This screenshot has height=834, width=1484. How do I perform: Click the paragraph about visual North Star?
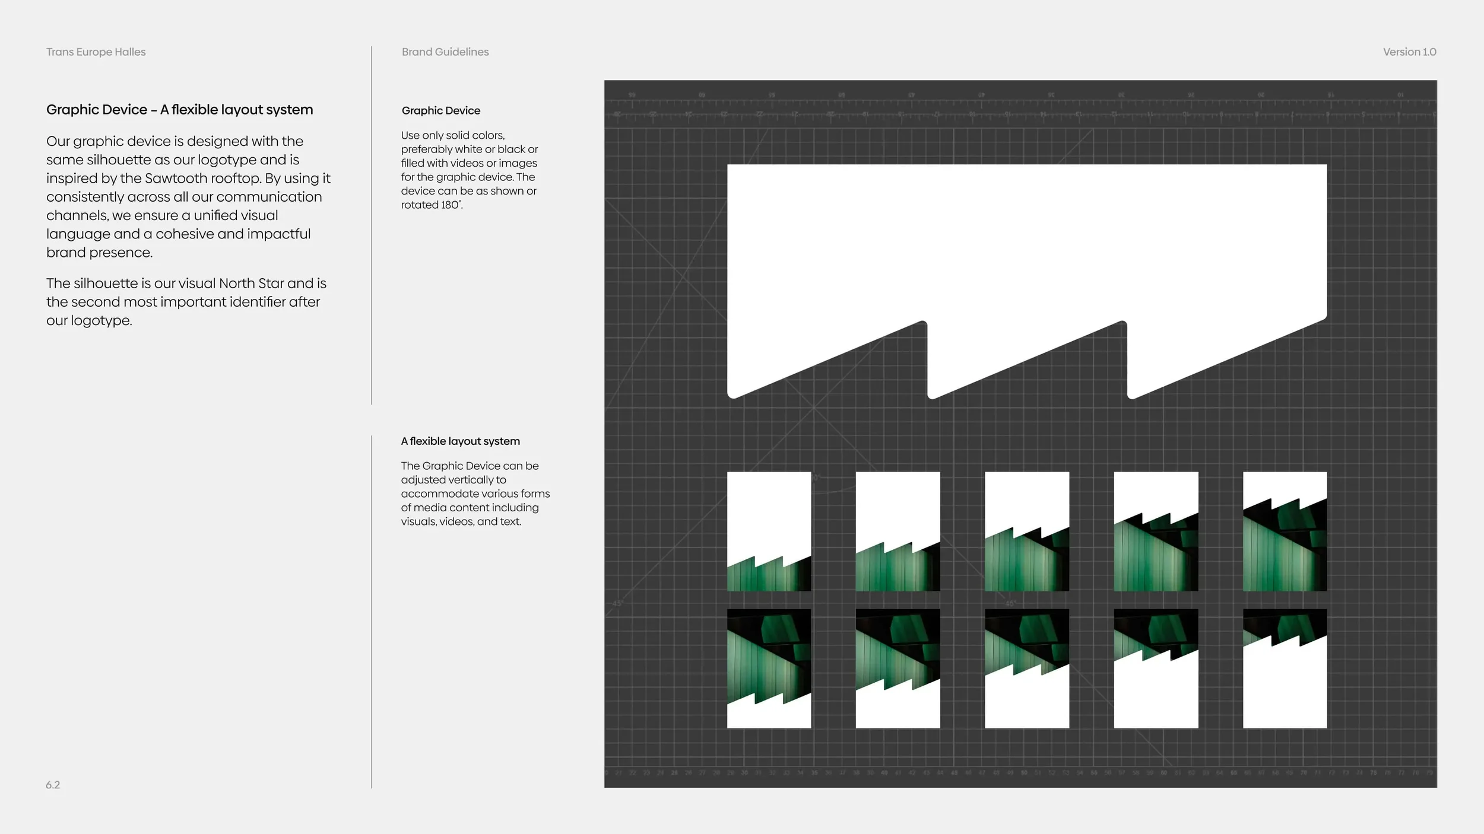tap(186, 301)
